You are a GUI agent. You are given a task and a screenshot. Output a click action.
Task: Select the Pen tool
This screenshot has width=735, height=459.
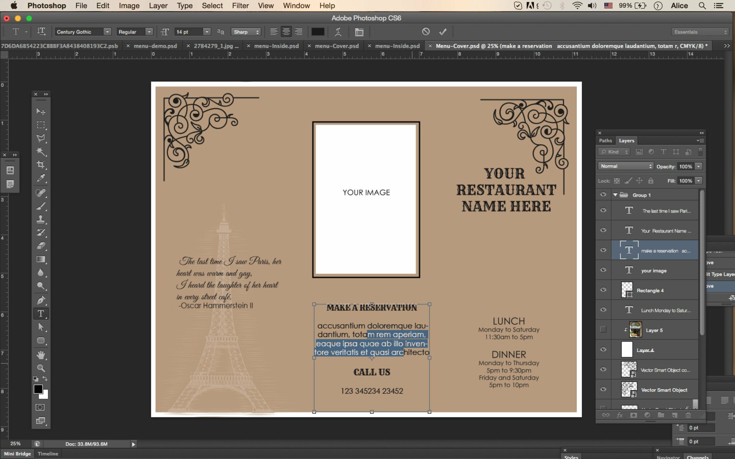coord(41,299)
